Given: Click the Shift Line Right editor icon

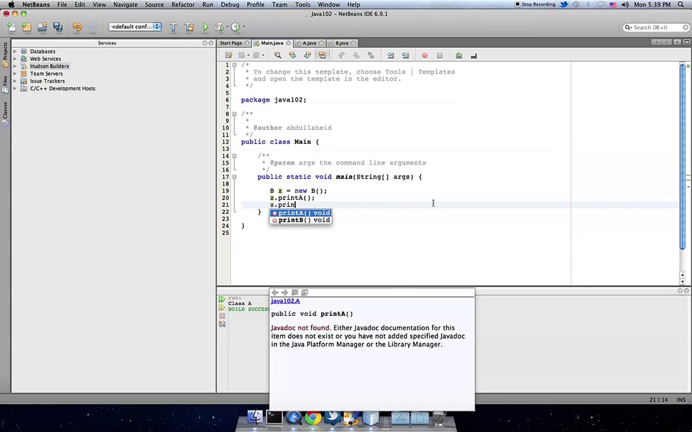Looking at the screenshot, I should click(405, 55).
